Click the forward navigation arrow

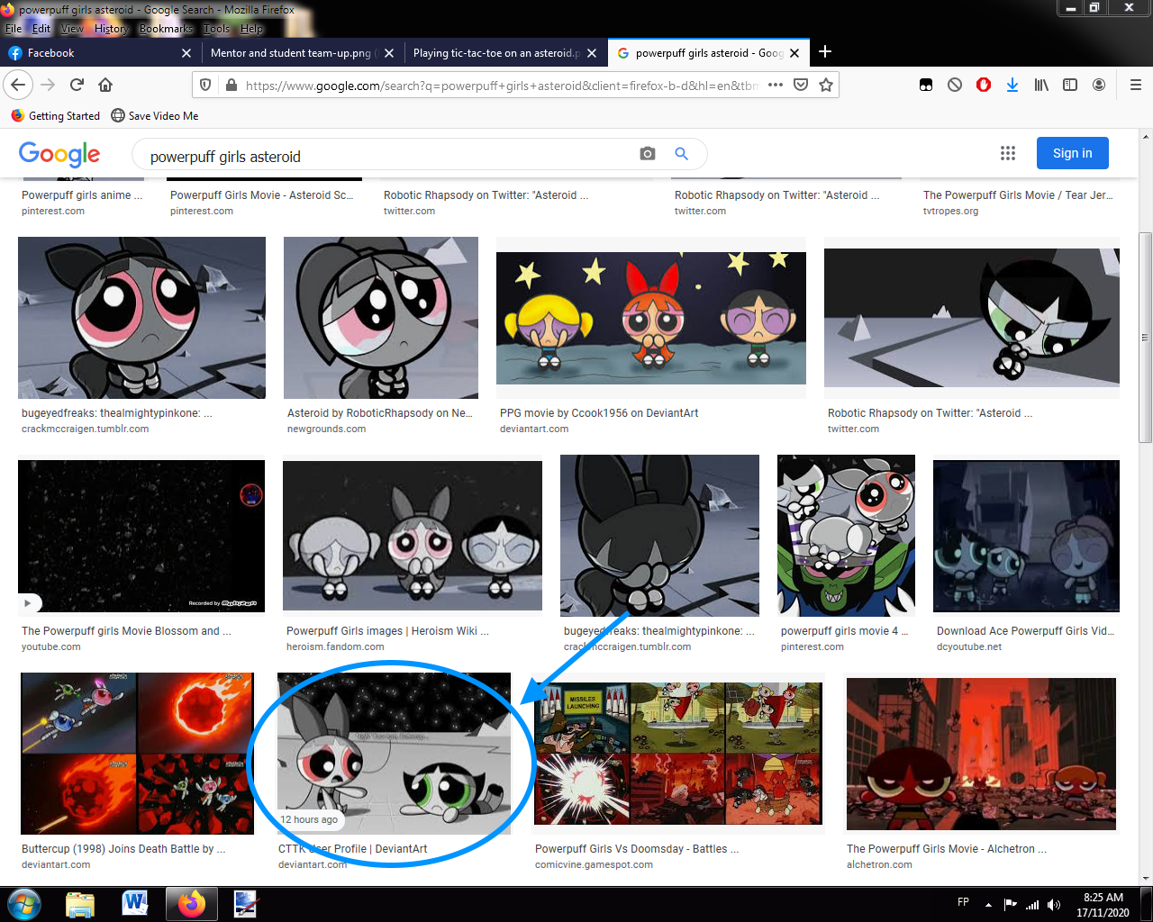click(48, 85)
